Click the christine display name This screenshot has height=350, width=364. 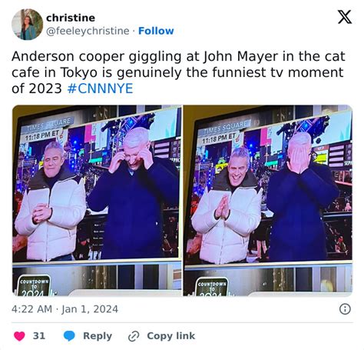tap(71, 18)
